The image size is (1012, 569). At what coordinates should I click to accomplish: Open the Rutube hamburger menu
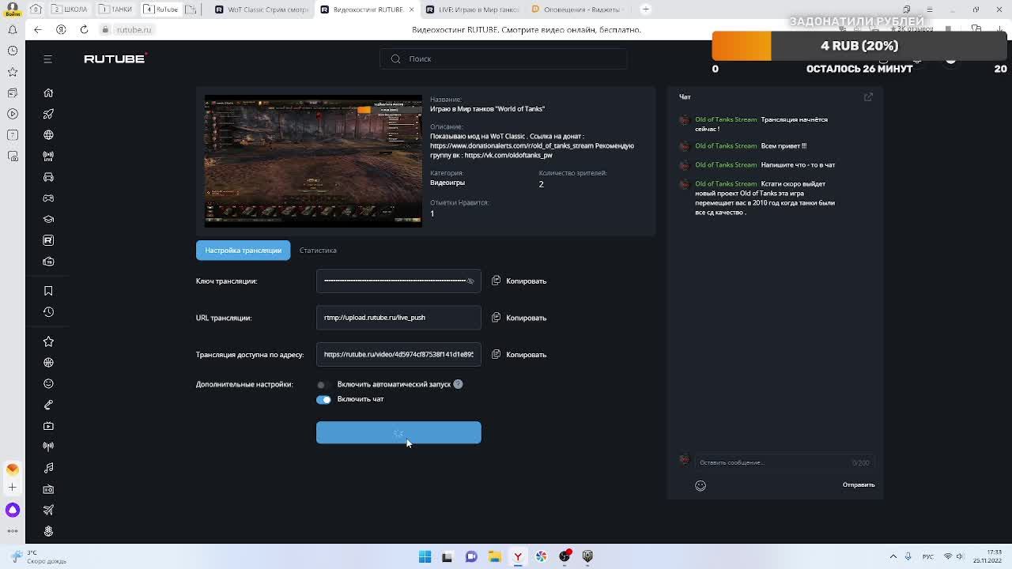pyautogui.click(x=47, y=59)
